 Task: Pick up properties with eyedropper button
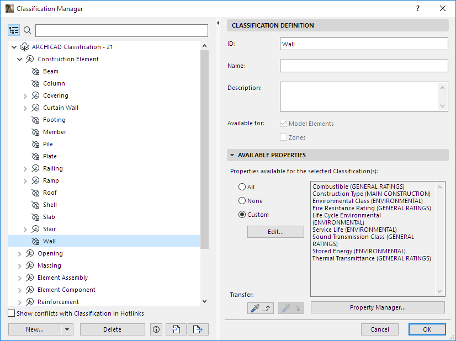click(261, 308)
